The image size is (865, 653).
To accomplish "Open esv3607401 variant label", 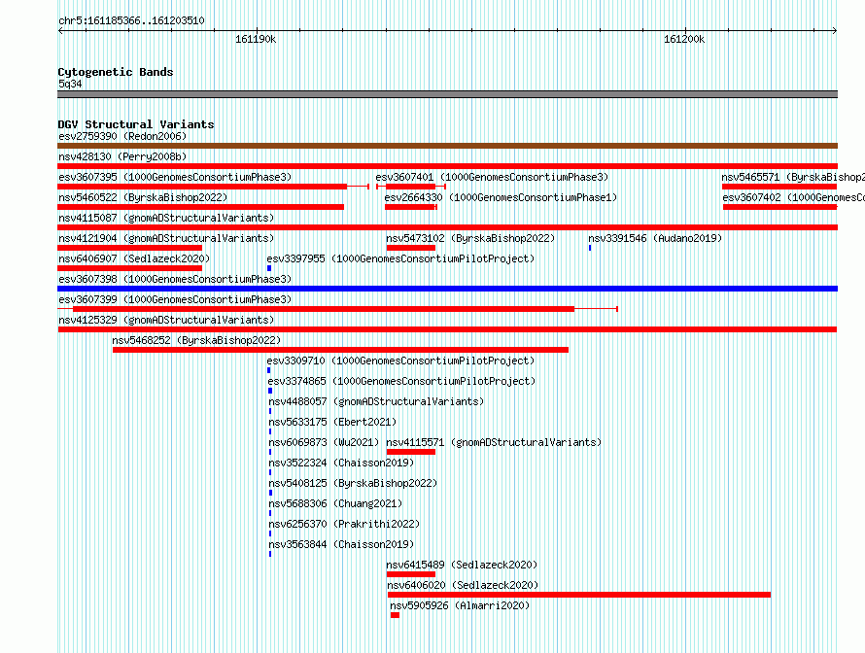I will [492, 177].
